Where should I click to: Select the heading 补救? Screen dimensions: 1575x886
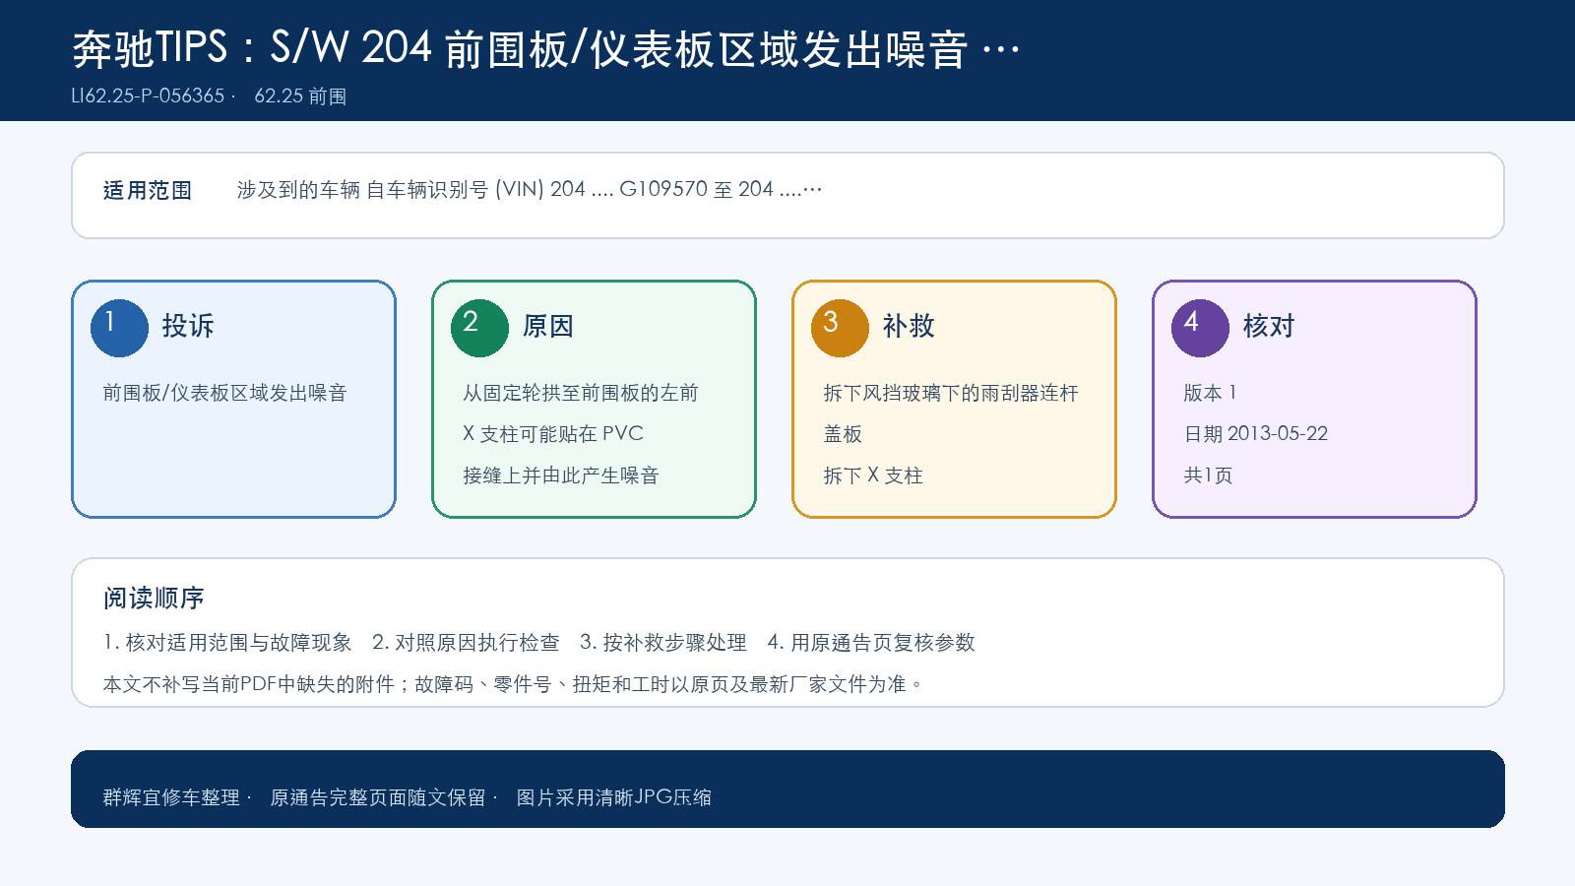(x=909, y=326)
